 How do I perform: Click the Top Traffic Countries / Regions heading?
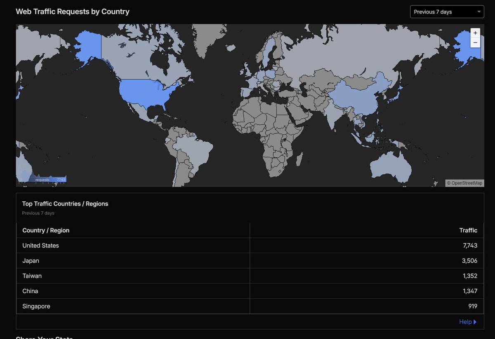(x=65, y=204)
